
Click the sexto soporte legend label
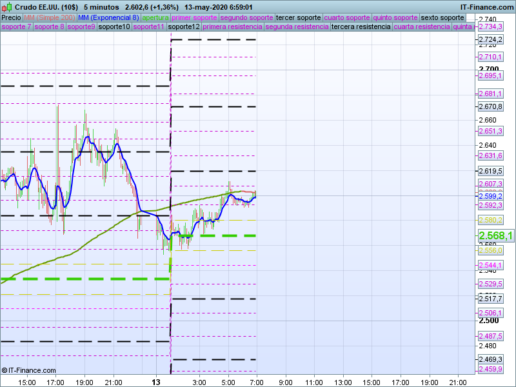pos(442,17)
